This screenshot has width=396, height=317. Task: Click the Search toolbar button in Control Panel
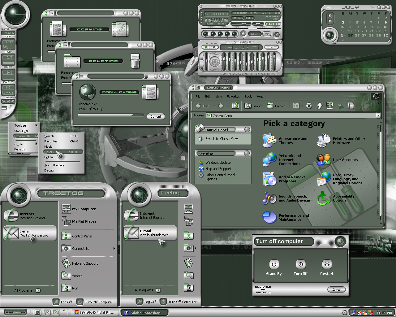point(253,106)
